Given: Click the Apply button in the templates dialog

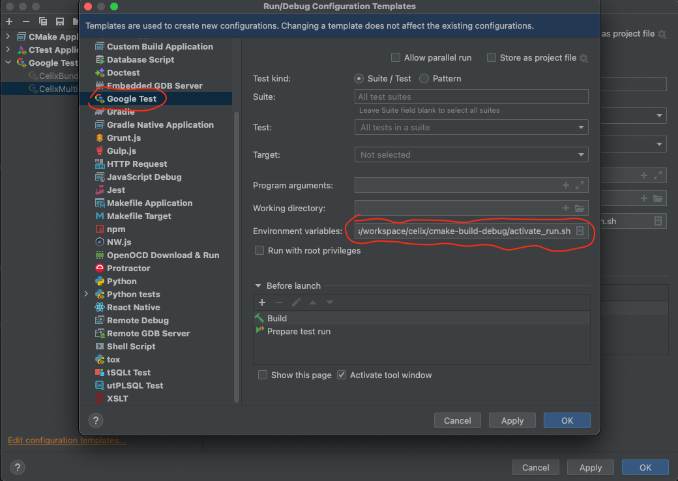Looking at the screenshot, I should point(512,421).
